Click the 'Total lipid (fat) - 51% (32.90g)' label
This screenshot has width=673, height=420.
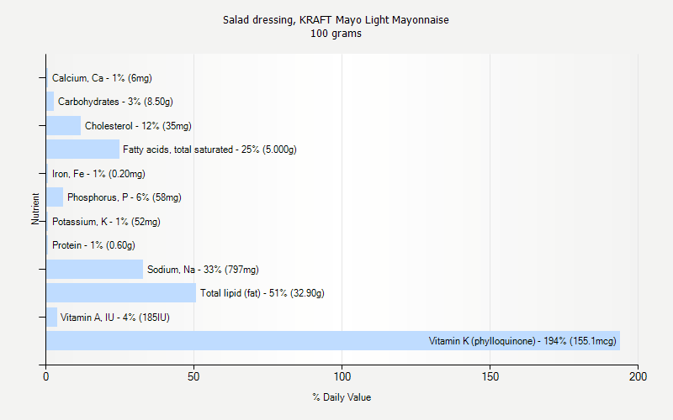tap(262, 293)
